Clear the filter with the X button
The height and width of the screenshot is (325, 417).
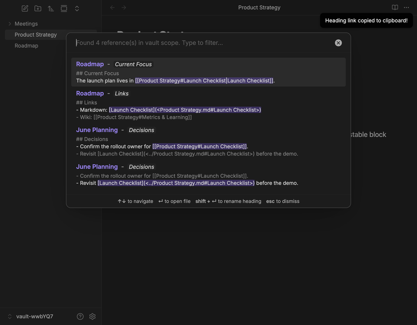click(338, 43)
